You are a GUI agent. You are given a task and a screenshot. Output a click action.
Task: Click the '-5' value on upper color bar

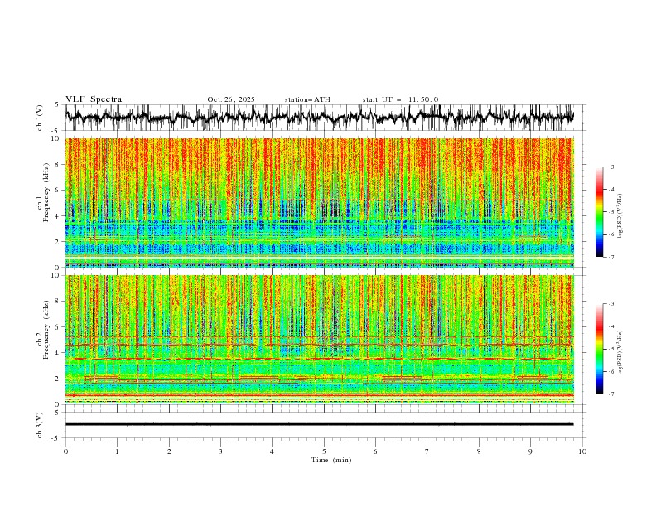point(611,212)
